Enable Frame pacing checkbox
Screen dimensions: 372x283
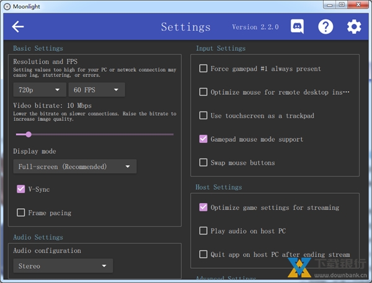click(21, 213)
